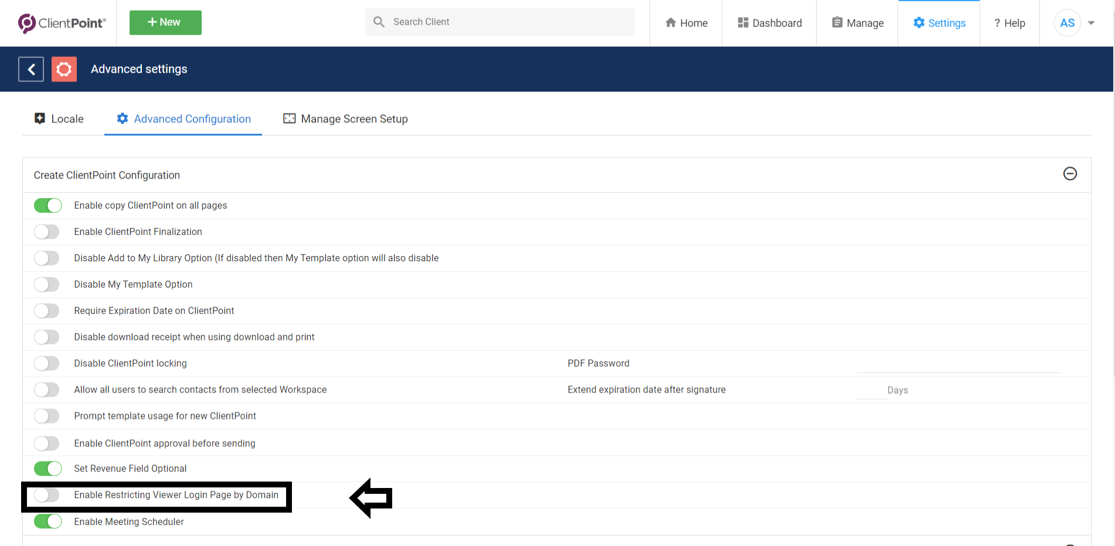Click the orange Advanced settings gear icon
Screen dimensions: 1115x546
pos(64,69)
